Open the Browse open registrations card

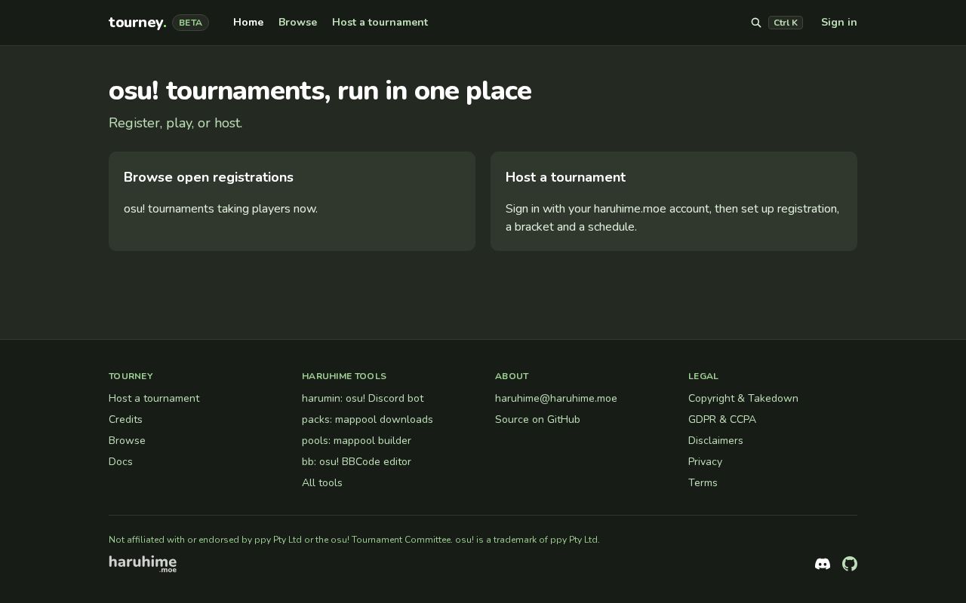pos(292,201)
